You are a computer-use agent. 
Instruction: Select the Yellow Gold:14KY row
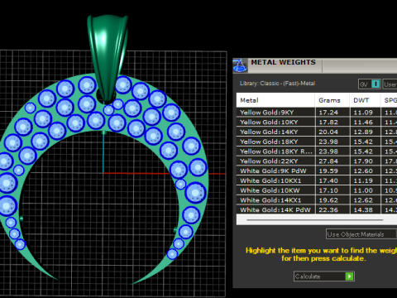click(x=317, y=132)
